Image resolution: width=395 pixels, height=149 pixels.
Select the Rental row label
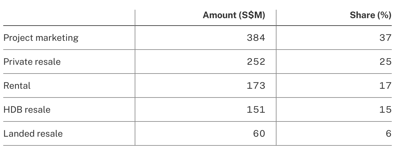tap(17, 86)
